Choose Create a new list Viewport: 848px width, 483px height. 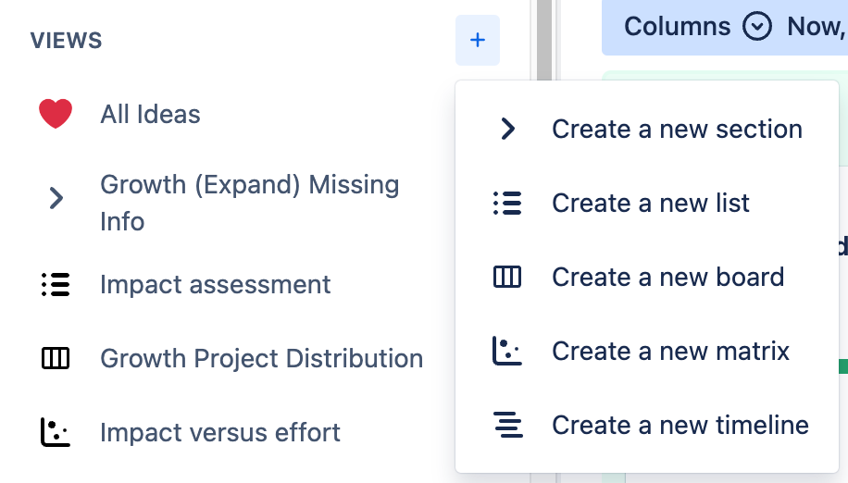[x=651, y=203]
